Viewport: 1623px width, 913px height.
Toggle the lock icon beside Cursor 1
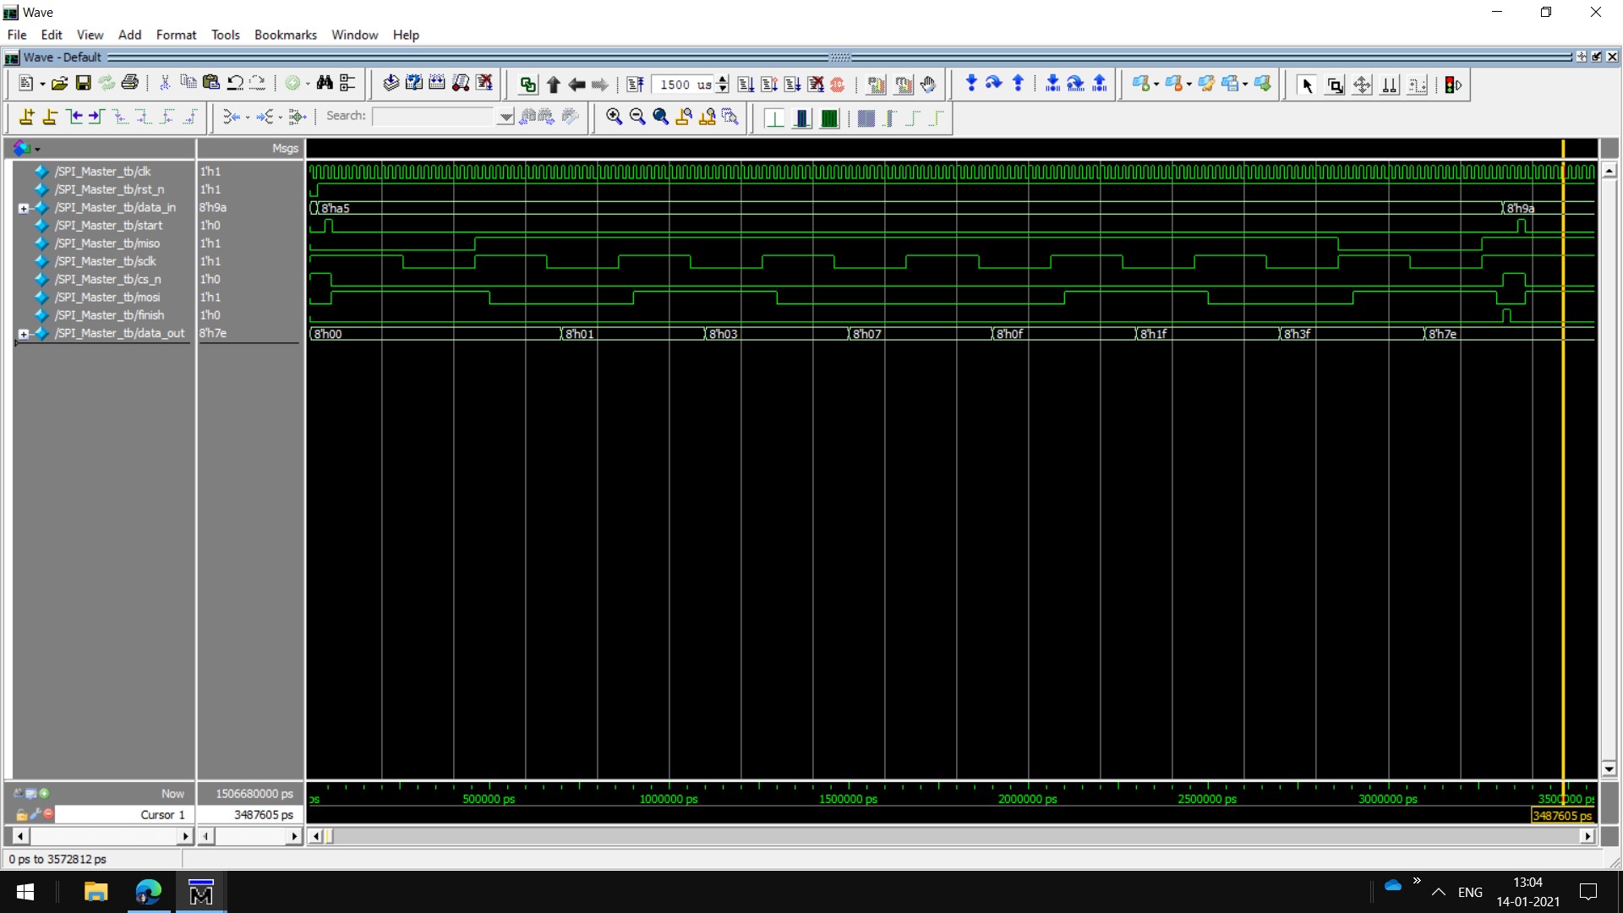[22, 814]
